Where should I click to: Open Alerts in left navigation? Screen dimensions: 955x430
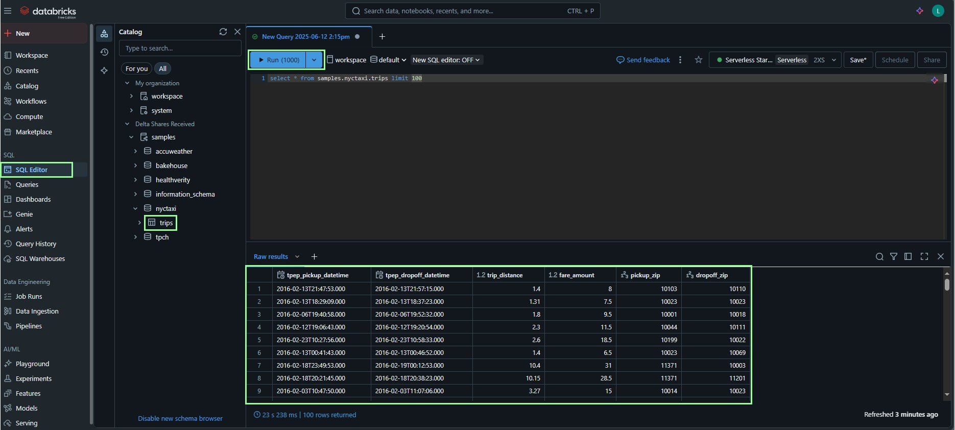[24, 229]
